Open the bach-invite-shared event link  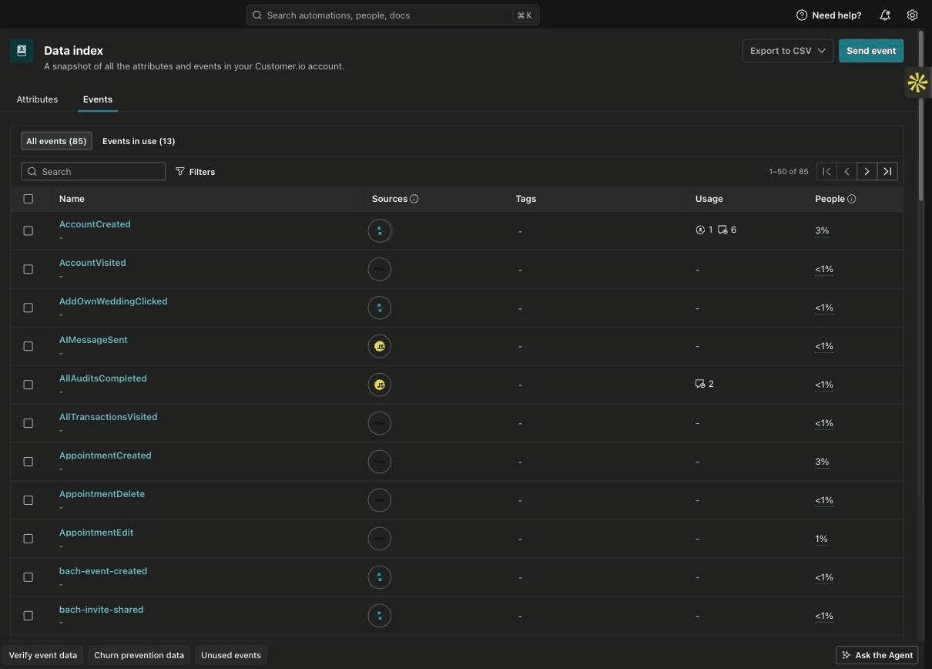pos(101,610)
